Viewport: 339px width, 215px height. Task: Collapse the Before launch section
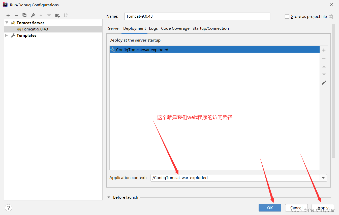point(109,197)
